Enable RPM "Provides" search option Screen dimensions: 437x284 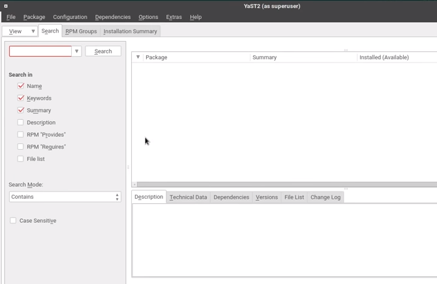click(x=21, y=135)
